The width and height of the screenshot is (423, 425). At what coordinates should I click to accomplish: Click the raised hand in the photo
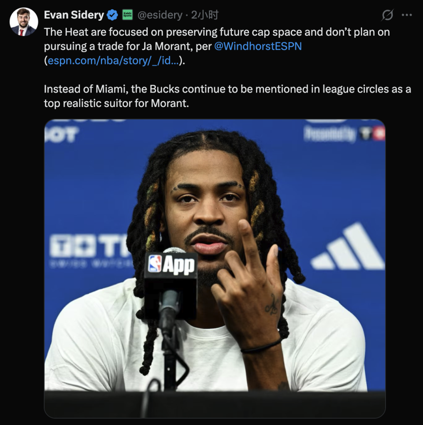pyautogui.click(x=250, y=282)
